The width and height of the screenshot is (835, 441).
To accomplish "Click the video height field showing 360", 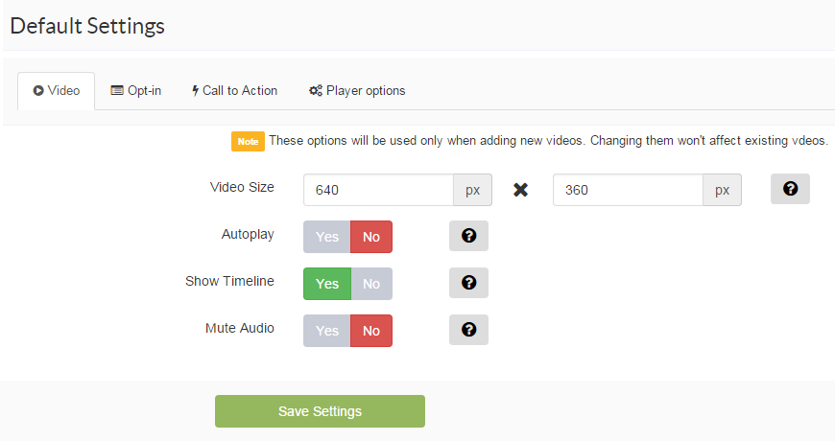I will [628, 190].
